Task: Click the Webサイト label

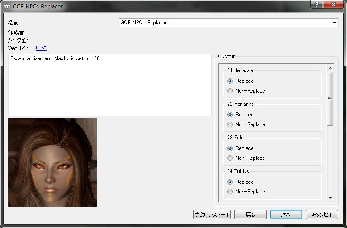Action: tap(19, 48)
